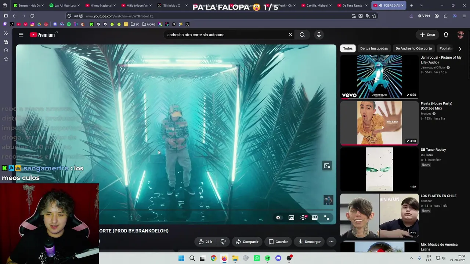The image size is (470, 264).
Task: Open WhatsApp from the taskbar
Action: click(x=257, y=258)
